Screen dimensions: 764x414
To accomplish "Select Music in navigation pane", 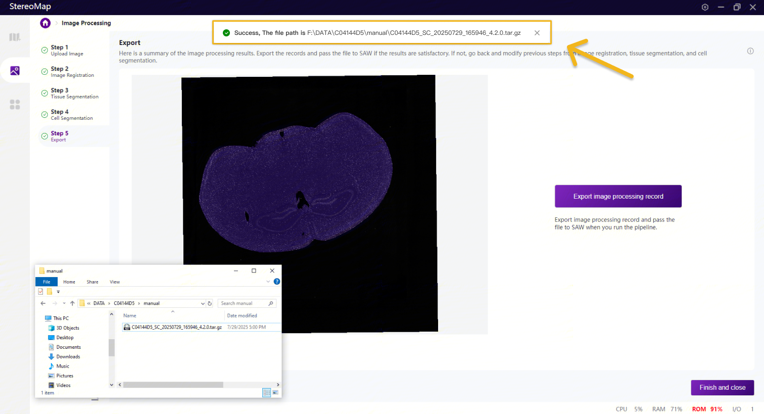I will coord(63,366).
